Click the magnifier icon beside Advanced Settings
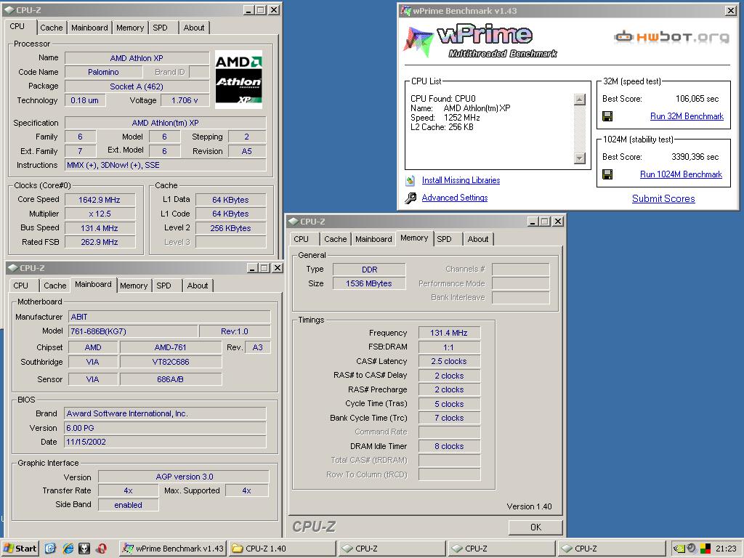Viewport: 744px width, 558px height. tap(411, 198)
